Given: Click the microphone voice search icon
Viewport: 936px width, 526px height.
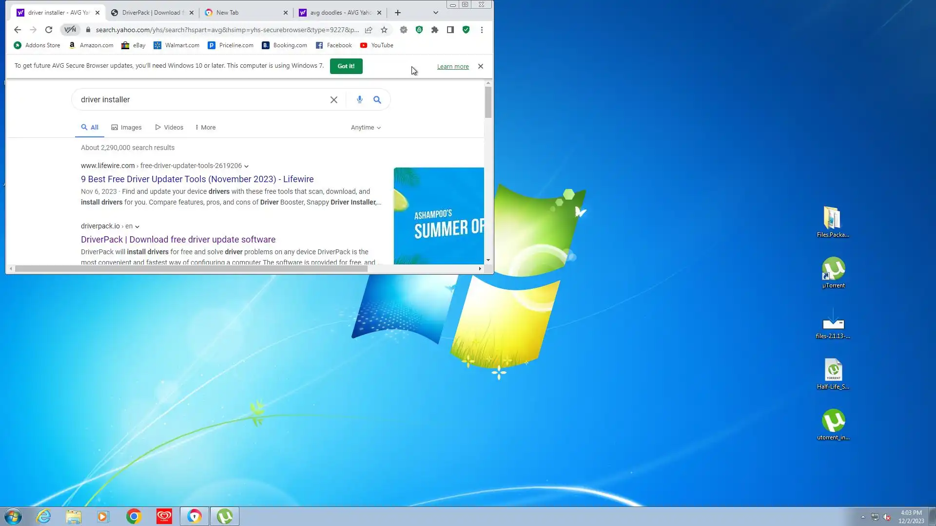Looking at the screenshot, I should pos(359,100).
